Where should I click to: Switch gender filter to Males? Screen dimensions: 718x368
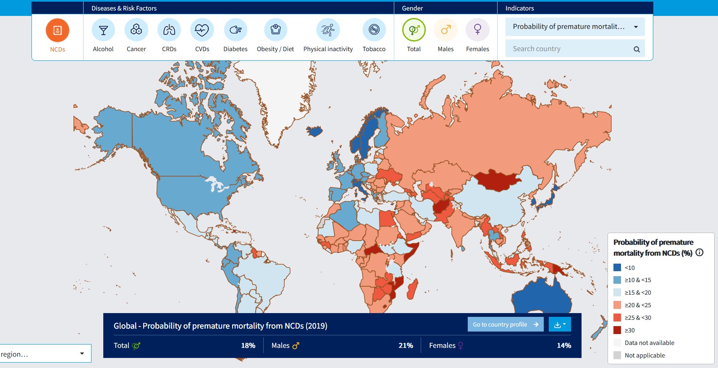coord(445,30)
